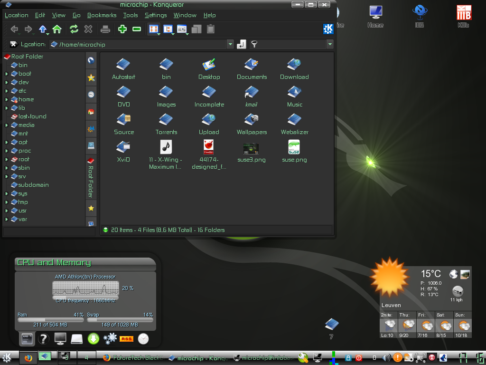This screenshot has width=486, height=365.
Task: Print the current view
Action: click(105, 29)
